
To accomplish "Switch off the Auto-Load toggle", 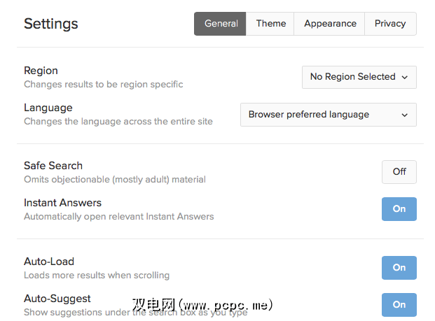I will (399, 267).
